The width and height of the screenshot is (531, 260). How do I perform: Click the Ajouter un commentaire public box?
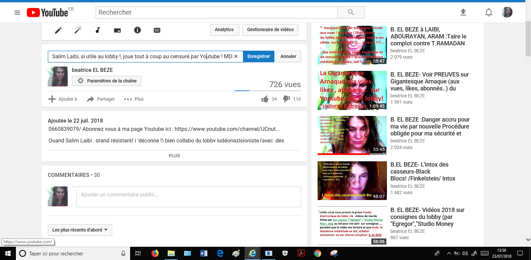click(189, 197)
